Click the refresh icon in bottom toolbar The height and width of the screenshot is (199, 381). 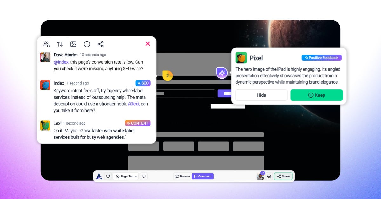(x=108, y=177)
